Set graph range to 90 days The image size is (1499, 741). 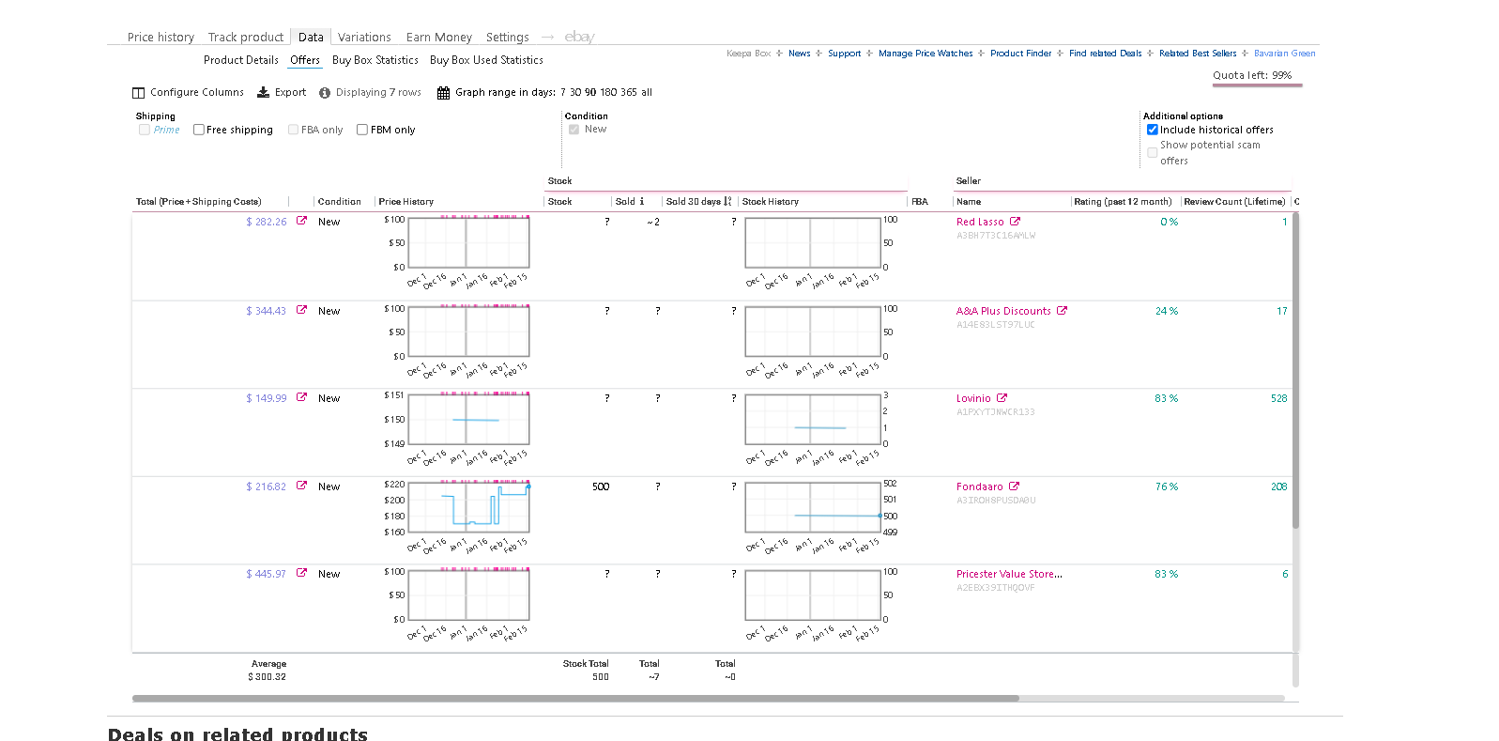point(590,92)
